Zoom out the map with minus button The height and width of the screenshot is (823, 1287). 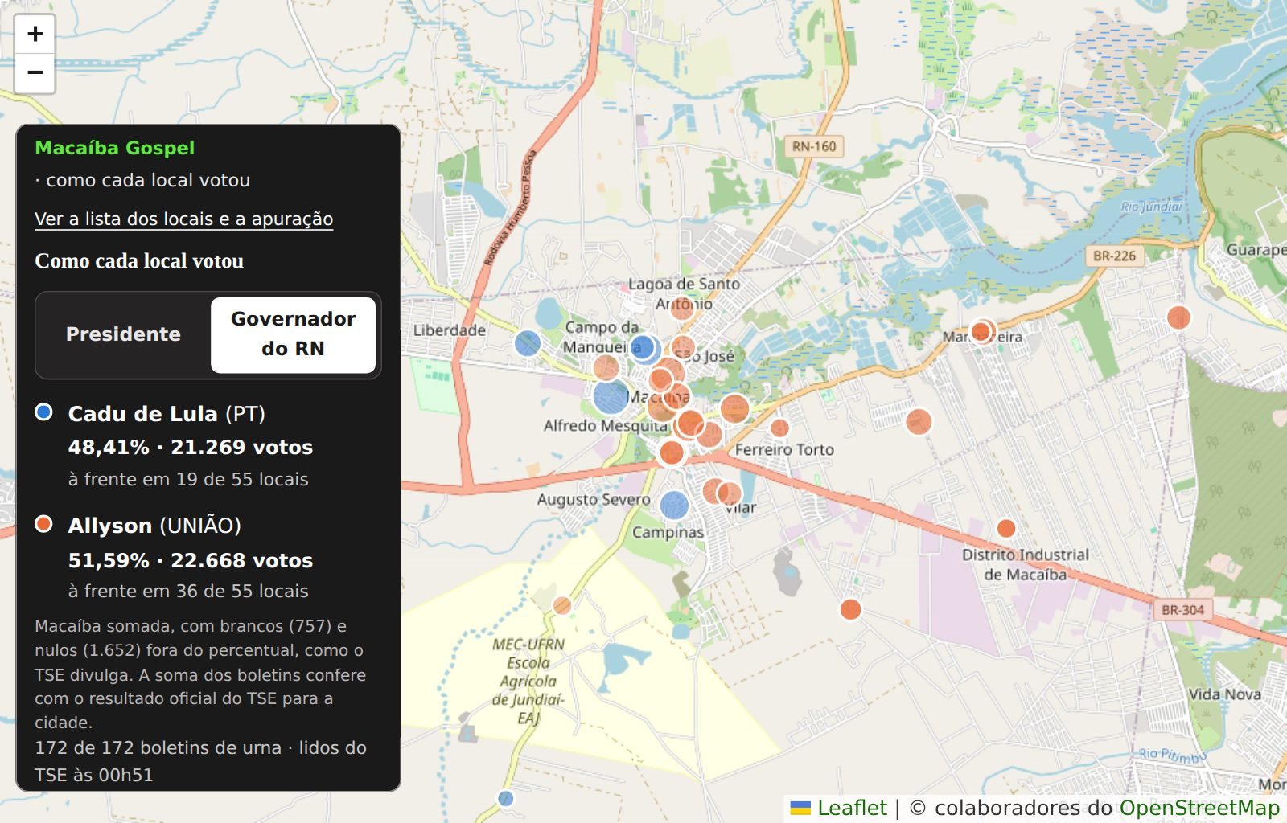click(x=35, y=73)
